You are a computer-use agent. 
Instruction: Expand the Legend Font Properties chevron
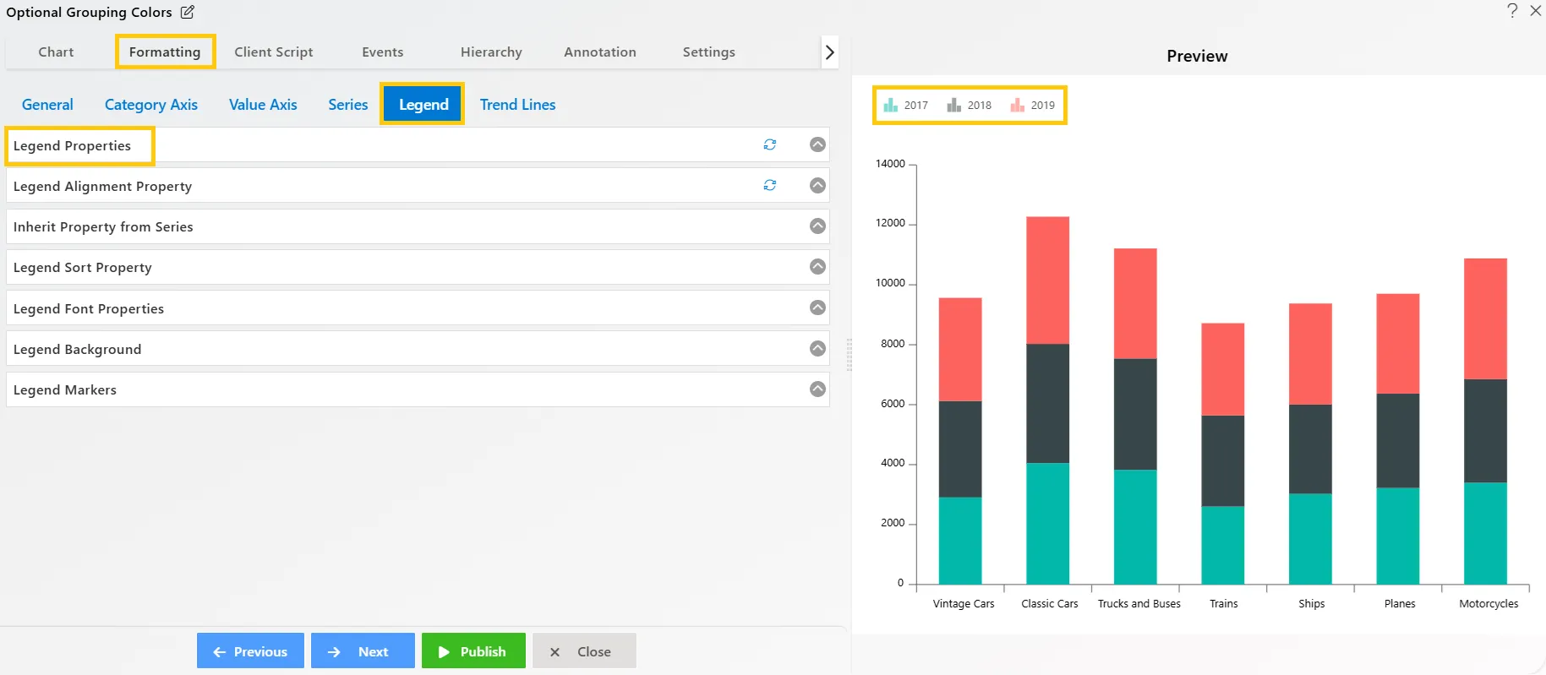click(x=817, y=308)
